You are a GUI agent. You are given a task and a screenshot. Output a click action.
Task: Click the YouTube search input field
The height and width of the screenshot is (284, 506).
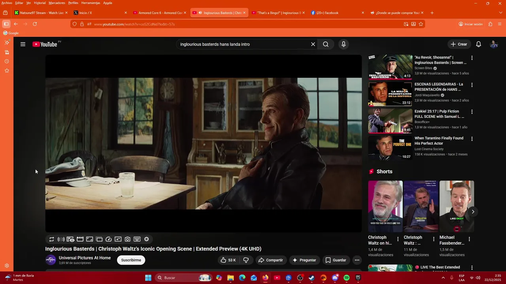(243, 44)
